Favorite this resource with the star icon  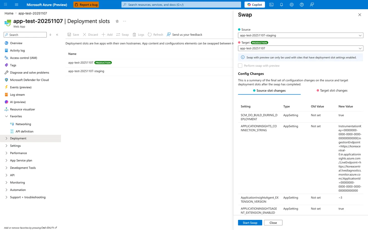(117, 21)
